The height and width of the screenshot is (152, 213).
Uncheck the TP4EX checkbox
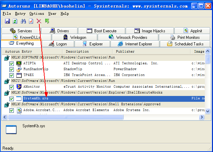[x=11, y=75]
